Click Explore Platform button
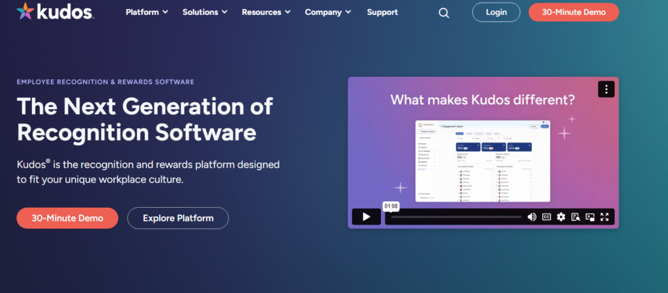 (x=178, y=218)
